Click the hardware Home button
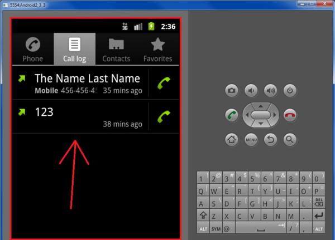This screenshot has height=240, width=335. (232, 140)
